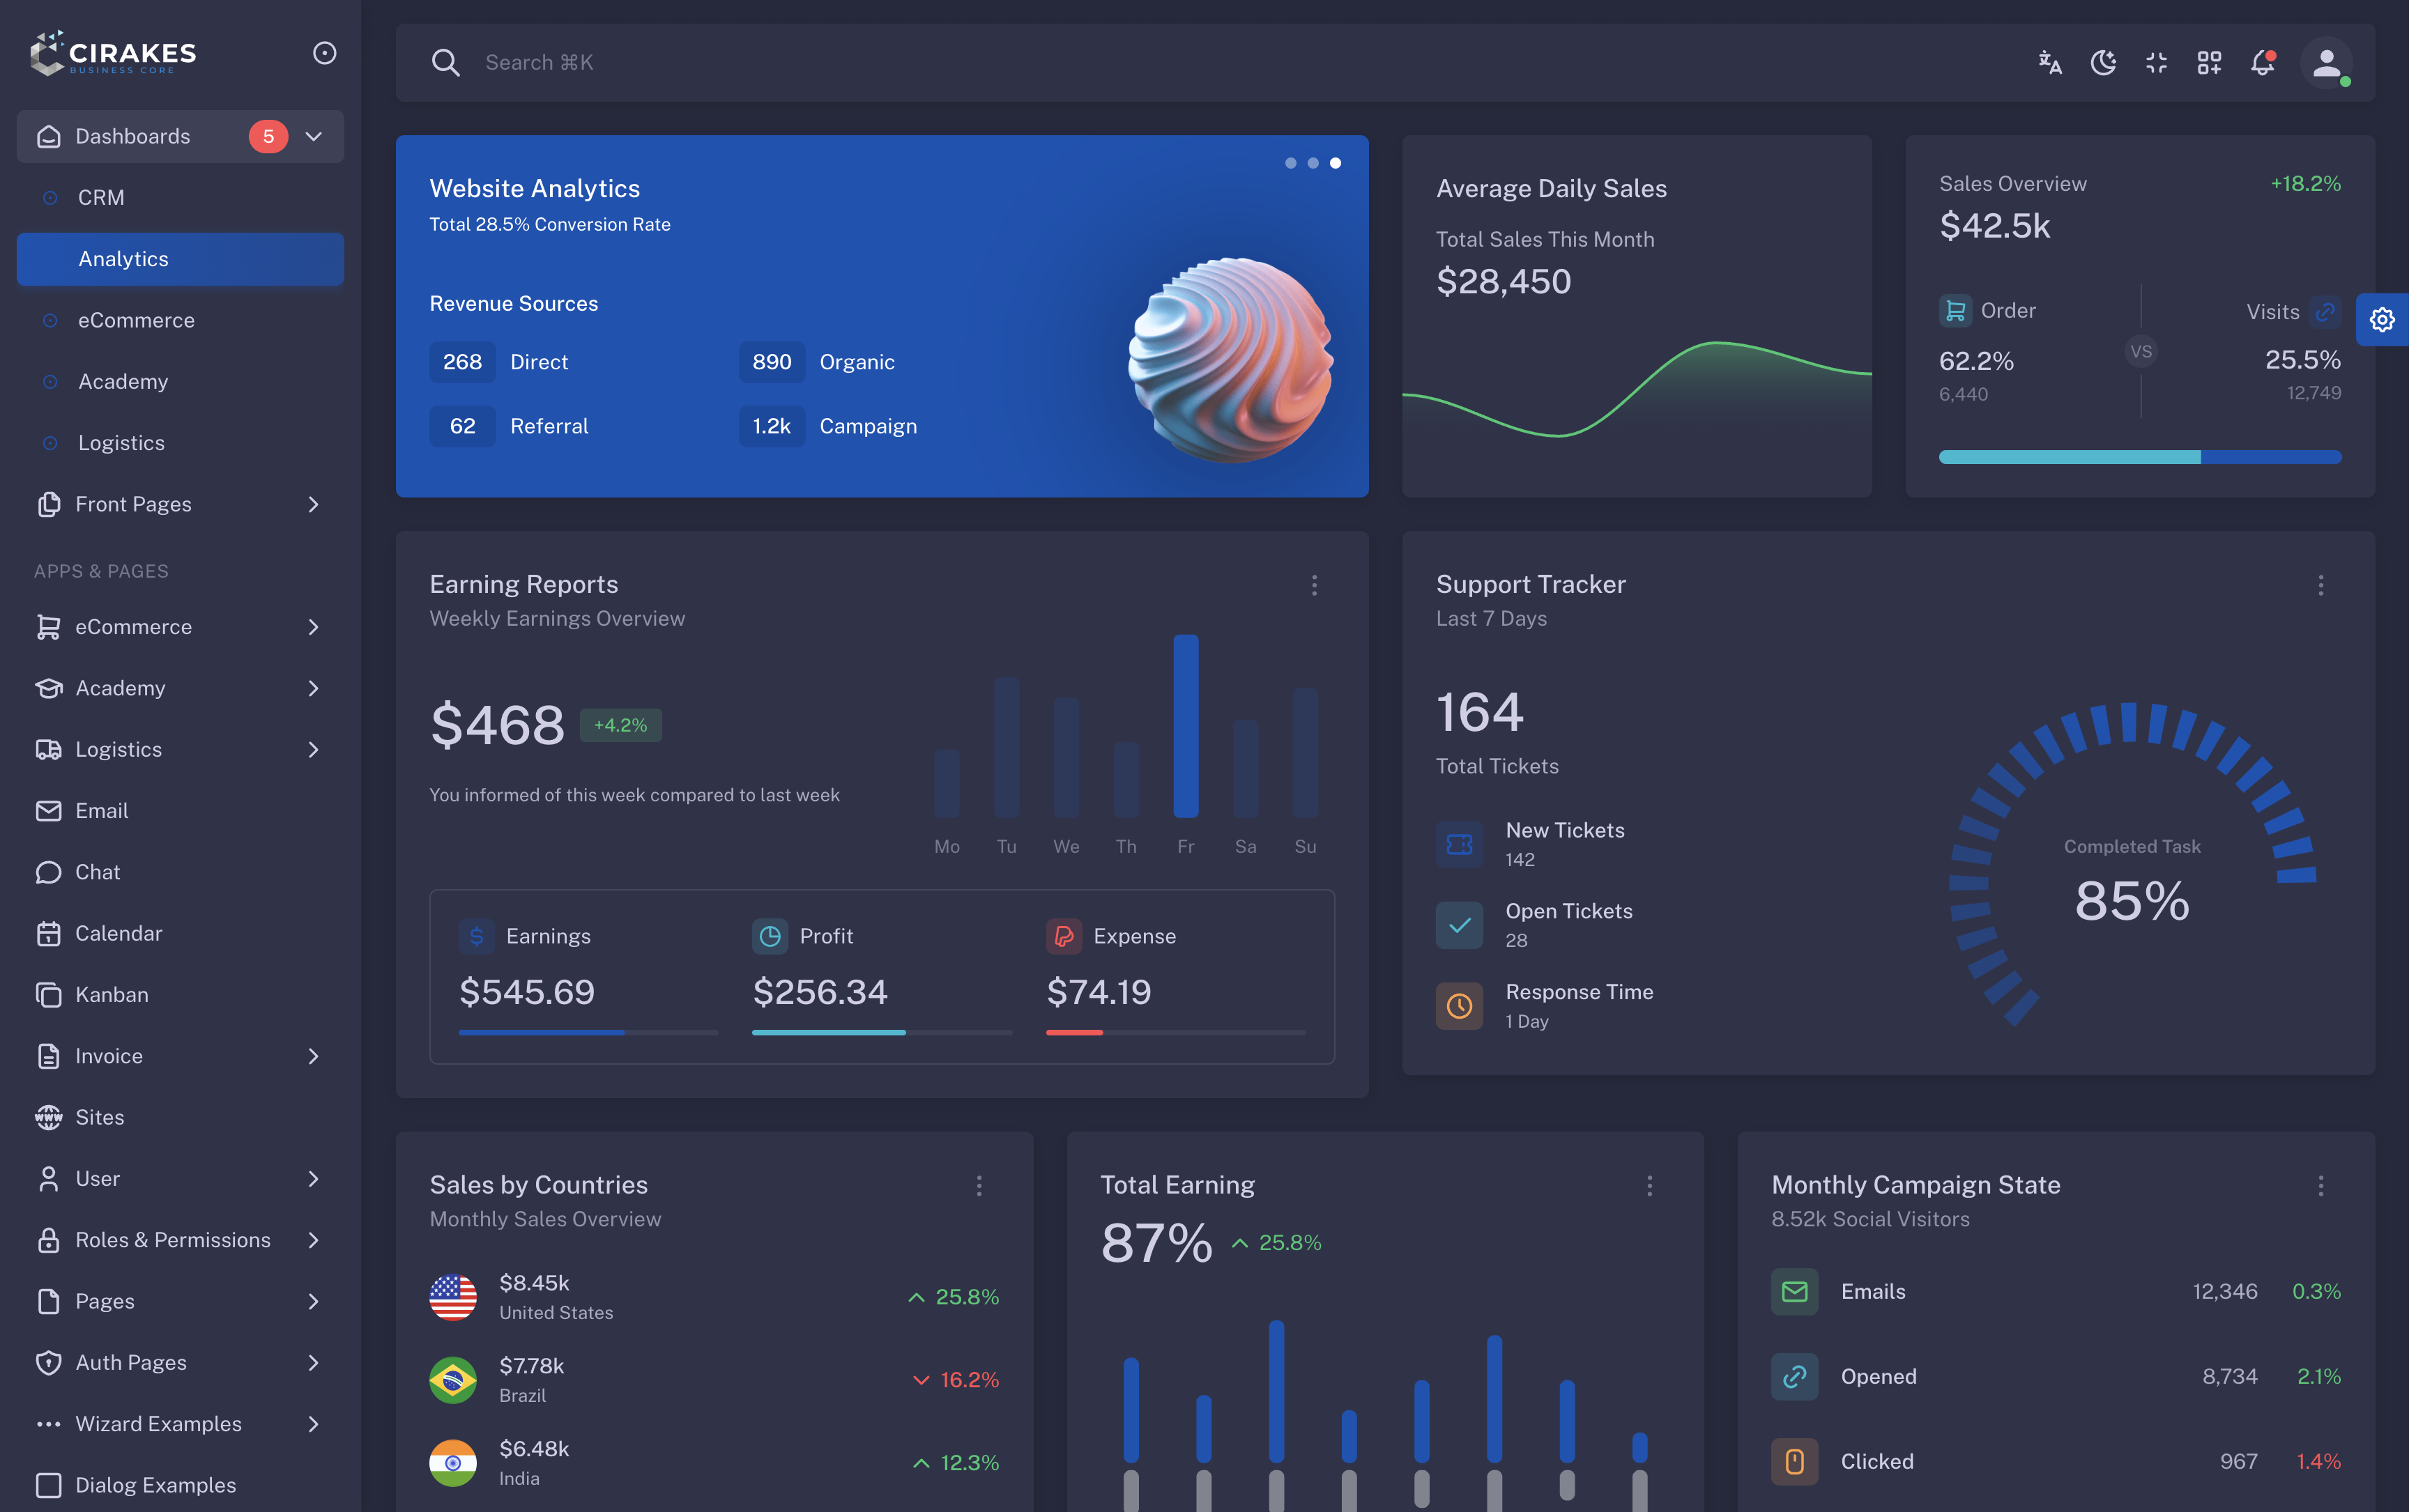Open the Calendar icon in the sidebar

tap(49, 933)
